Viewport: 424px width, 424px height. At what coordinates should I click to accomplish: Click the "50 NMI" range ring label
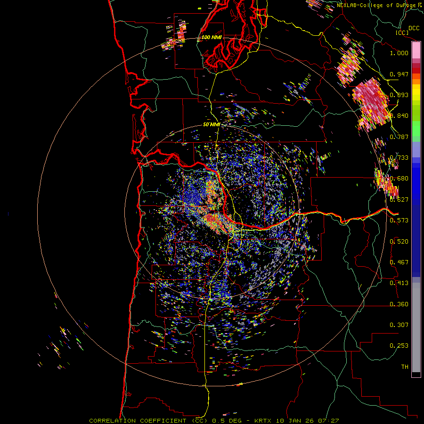[212, 125]
